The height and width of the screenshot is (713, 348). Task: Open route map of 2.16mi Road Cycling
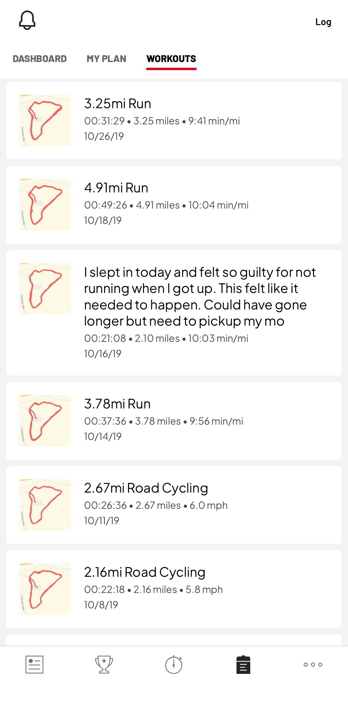coord(45,589)
